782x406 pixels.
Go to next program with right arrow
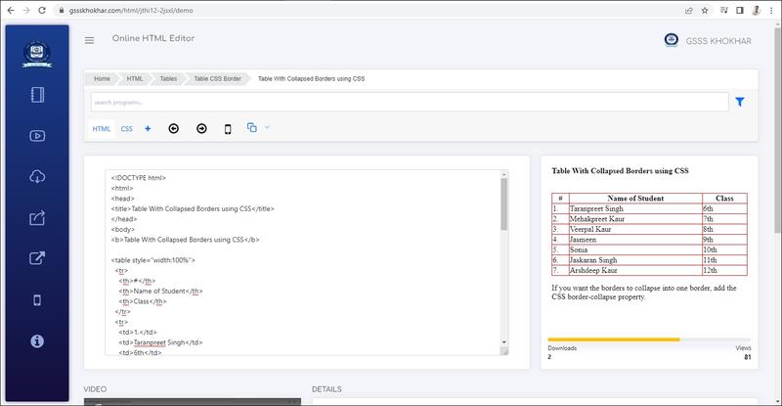[x=201, y=128]
